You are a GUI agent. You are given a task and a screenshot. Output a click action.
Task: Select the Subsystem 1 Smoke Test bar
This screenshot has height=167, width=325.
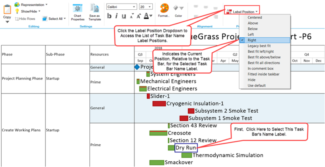[x=184, y=118]
